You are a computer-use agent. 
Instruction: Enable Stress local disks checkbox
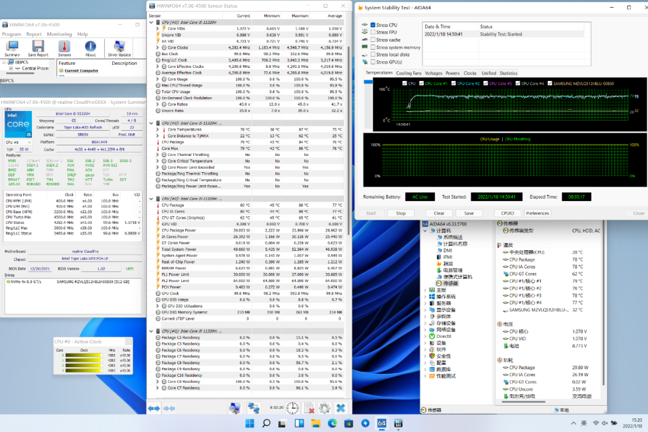[373, 55]
